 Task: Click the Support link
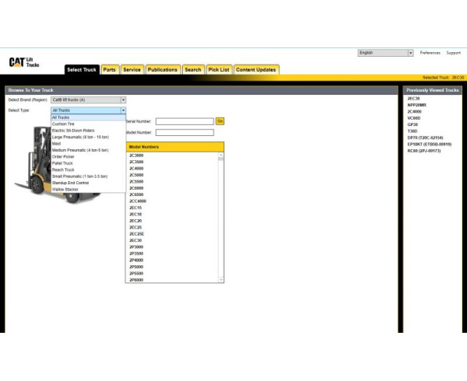pos(453,53)
